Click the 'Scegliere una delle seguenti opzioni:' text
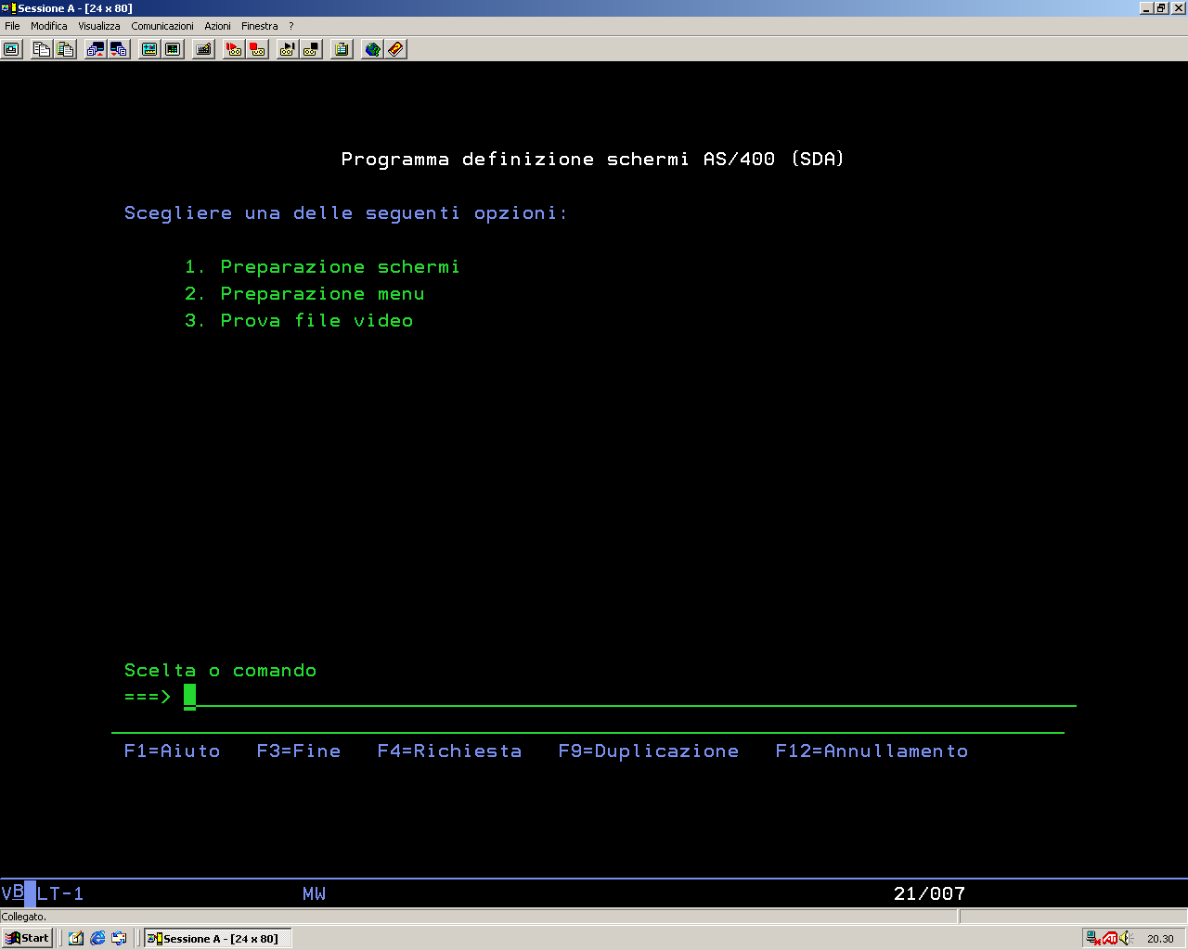 pos(345,213)
